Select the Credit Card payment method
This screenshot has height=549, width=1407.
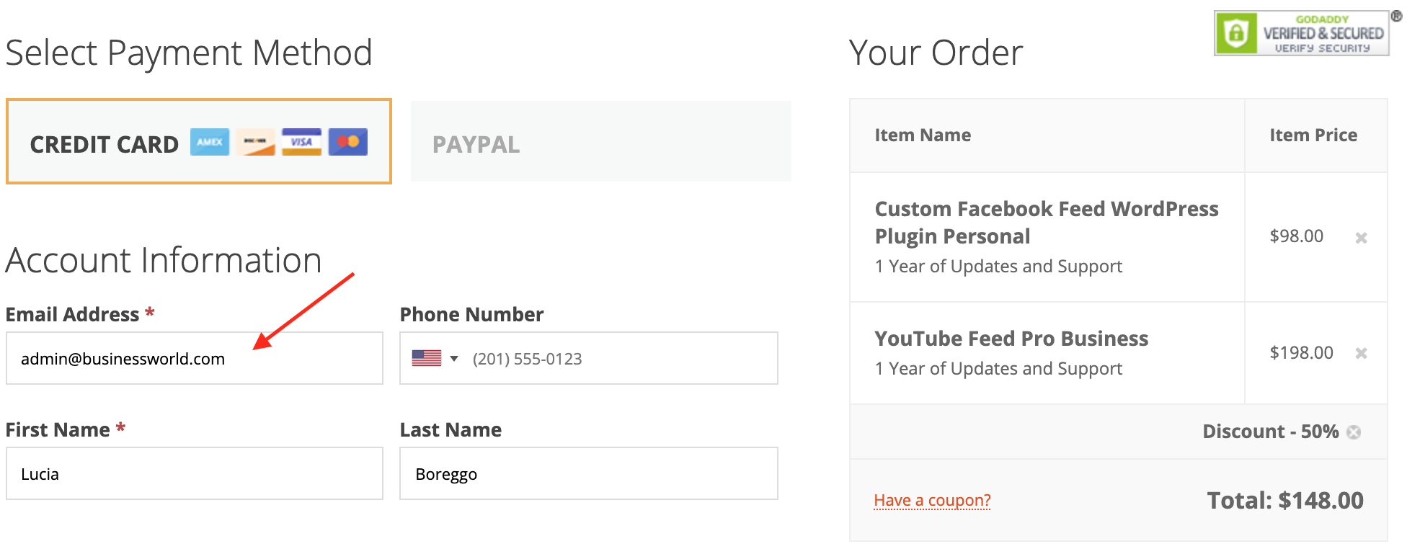[105, 143]
